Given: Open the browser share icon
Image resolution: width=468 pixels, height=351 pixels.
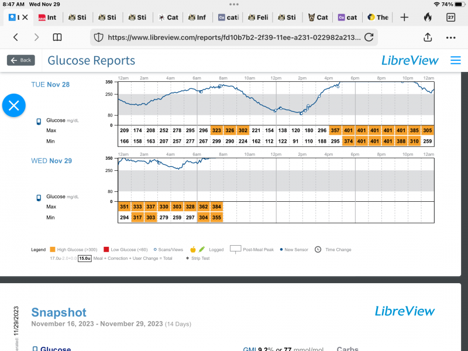Looking at the screenshot, I should [428, 37].
